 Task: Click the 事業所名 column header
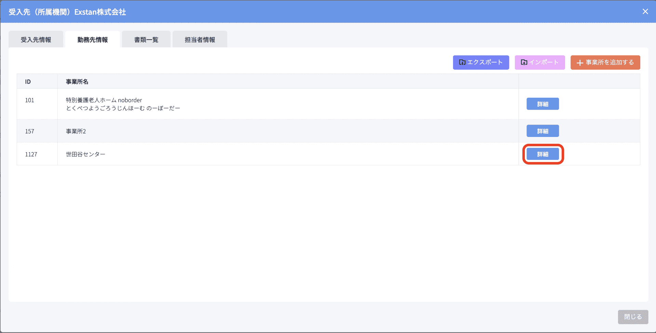pos(77,82)
